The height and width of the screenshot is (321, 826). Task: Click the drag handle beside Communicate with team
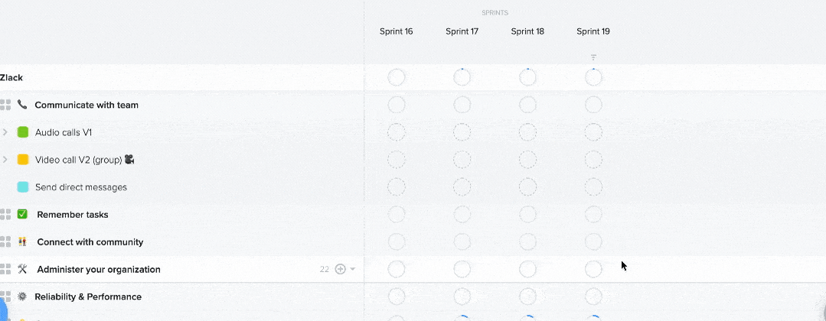click(x=5, y=105)
